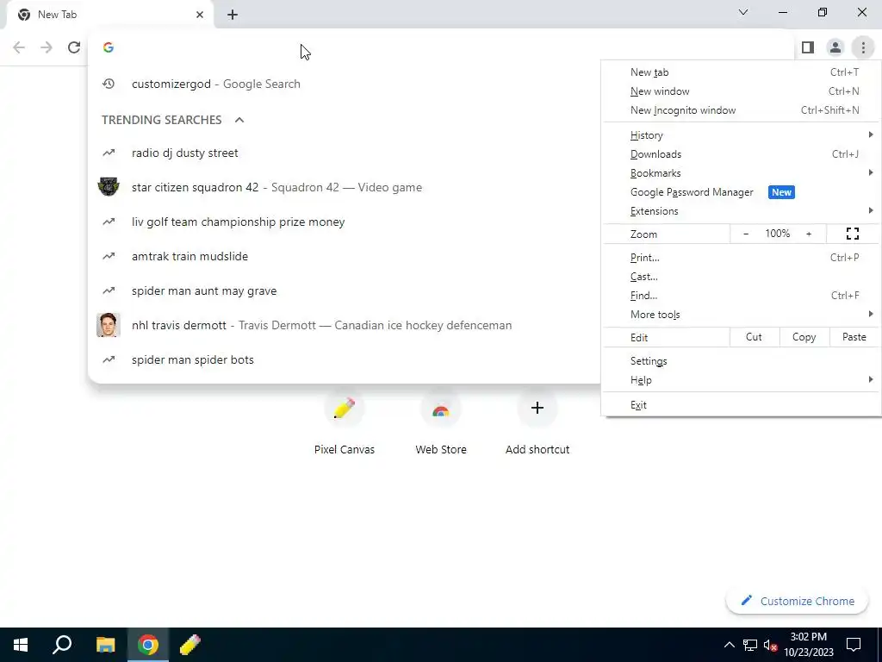Expand the Bookmarks submenu
This screenshot has height=662, width=882.
click(x=741, y=172)
